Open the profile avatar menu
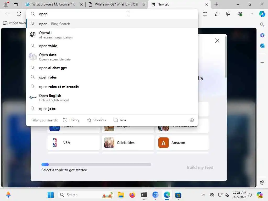This screenshot has height=201, width=268. coord(6,4)
